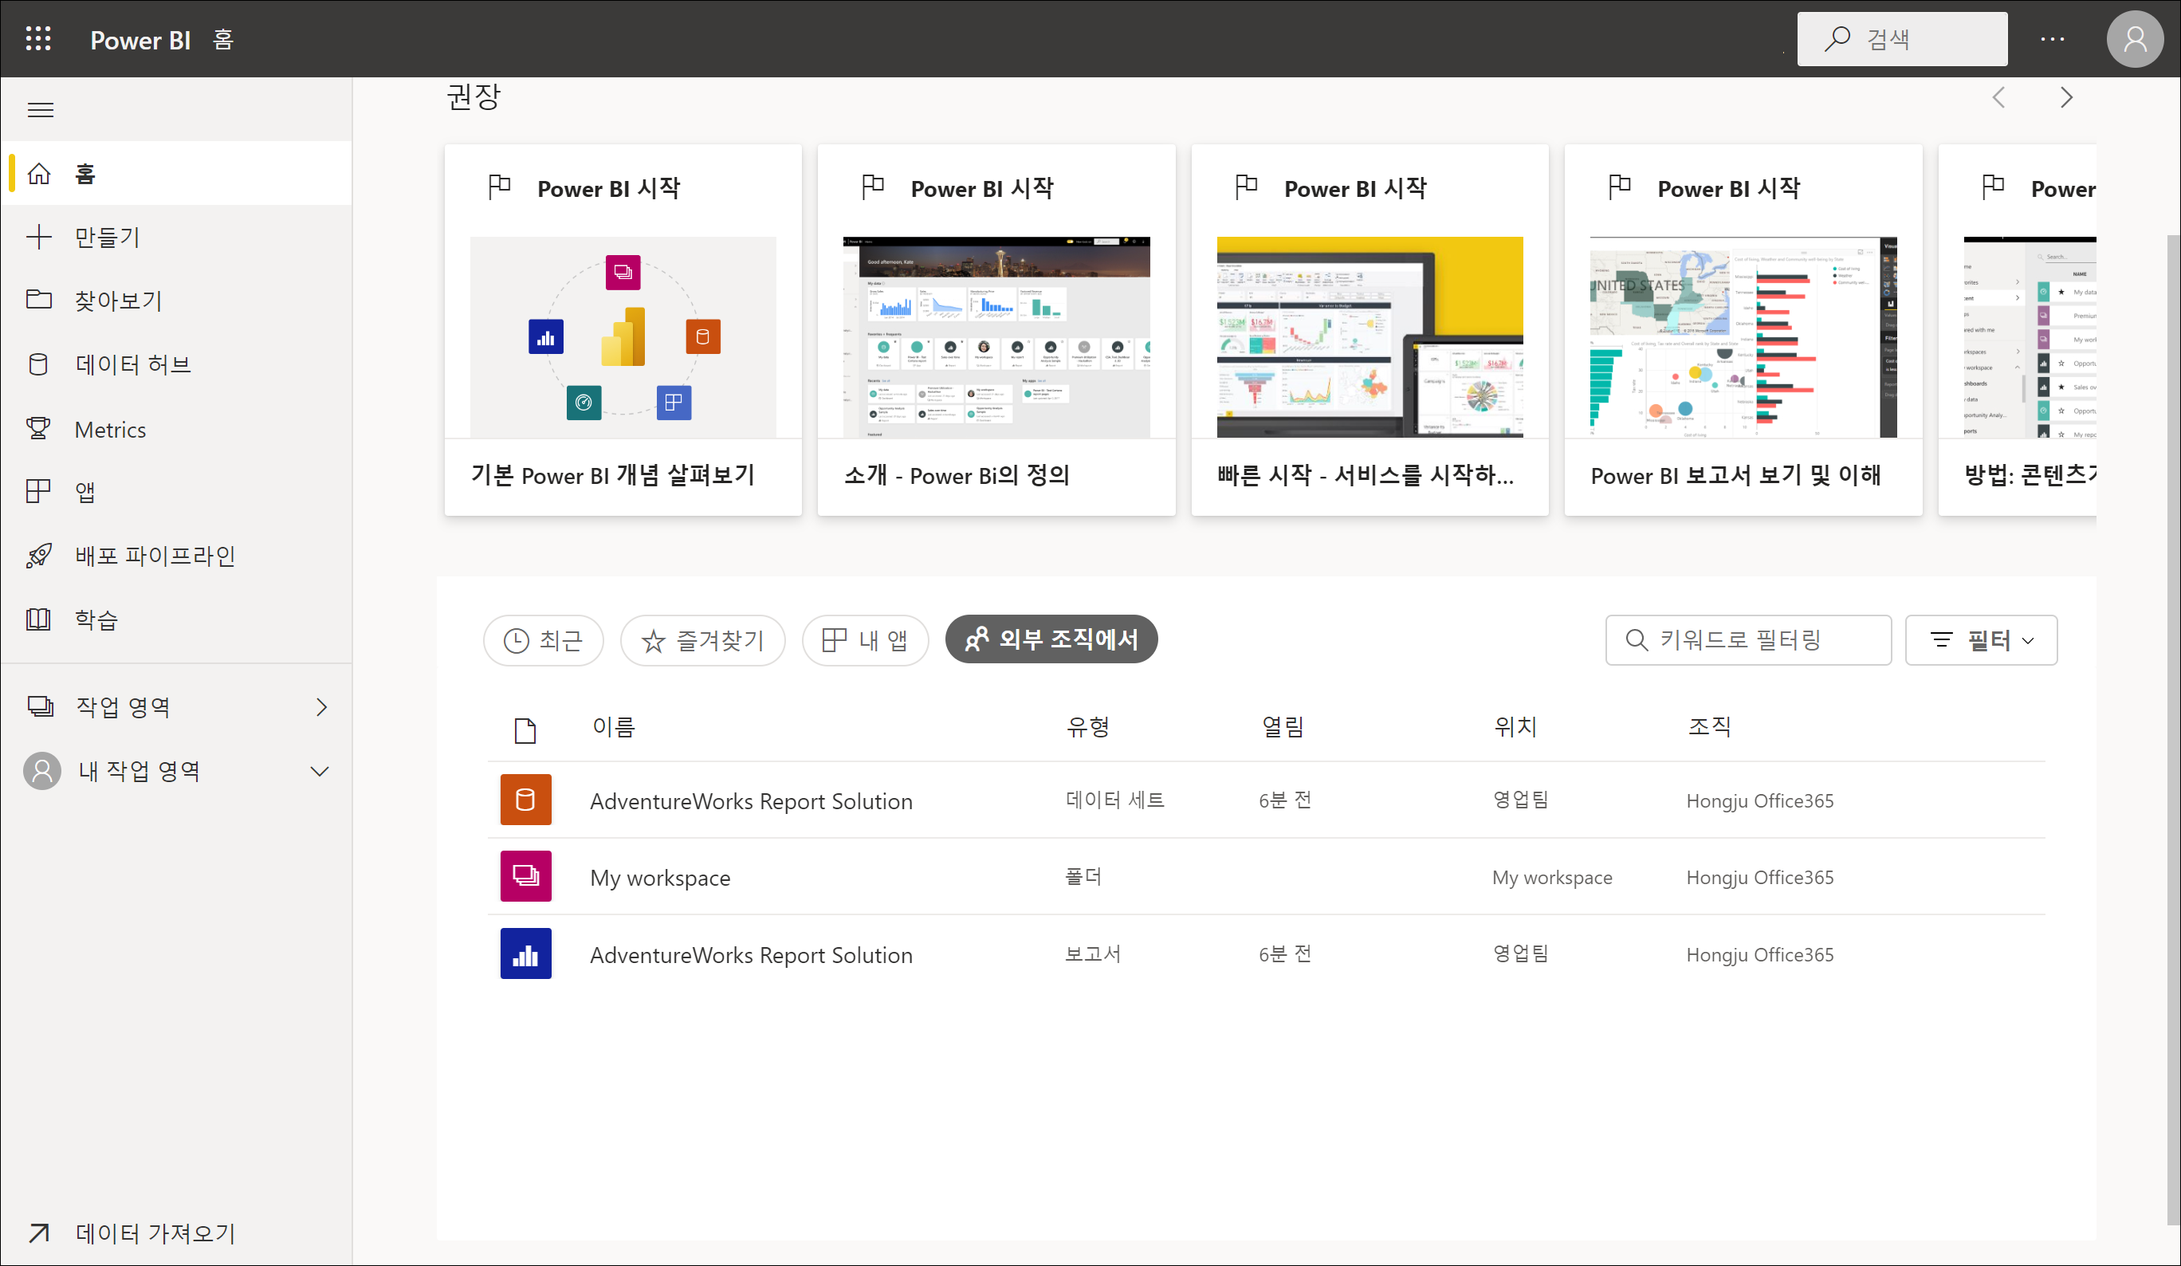
Task: Open more options ellipsis in header
Action: pyautogui.click(x=2052, y=39)
